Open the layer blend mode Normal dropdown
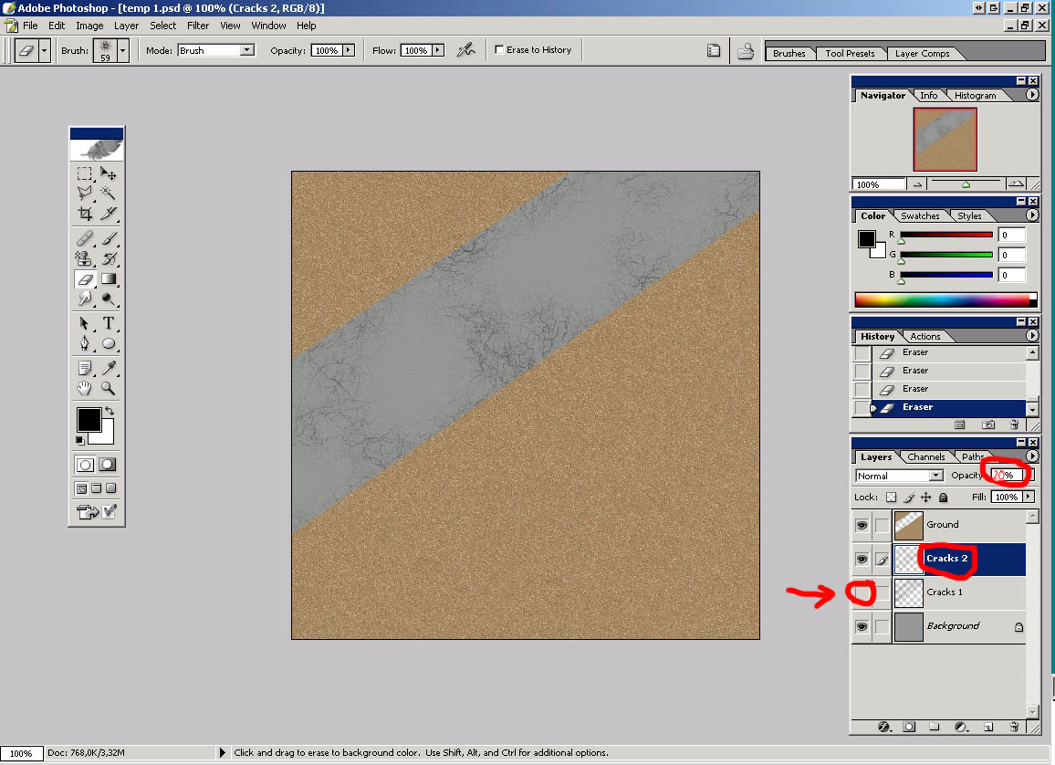This screenshot has height=765, width=1055. [935, 476]
